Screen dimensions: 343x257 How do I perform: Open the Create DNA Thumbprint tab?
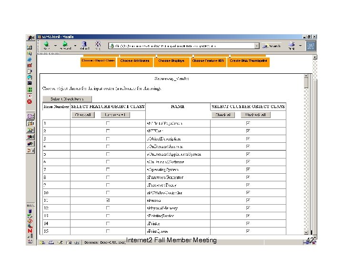point(248,62)
